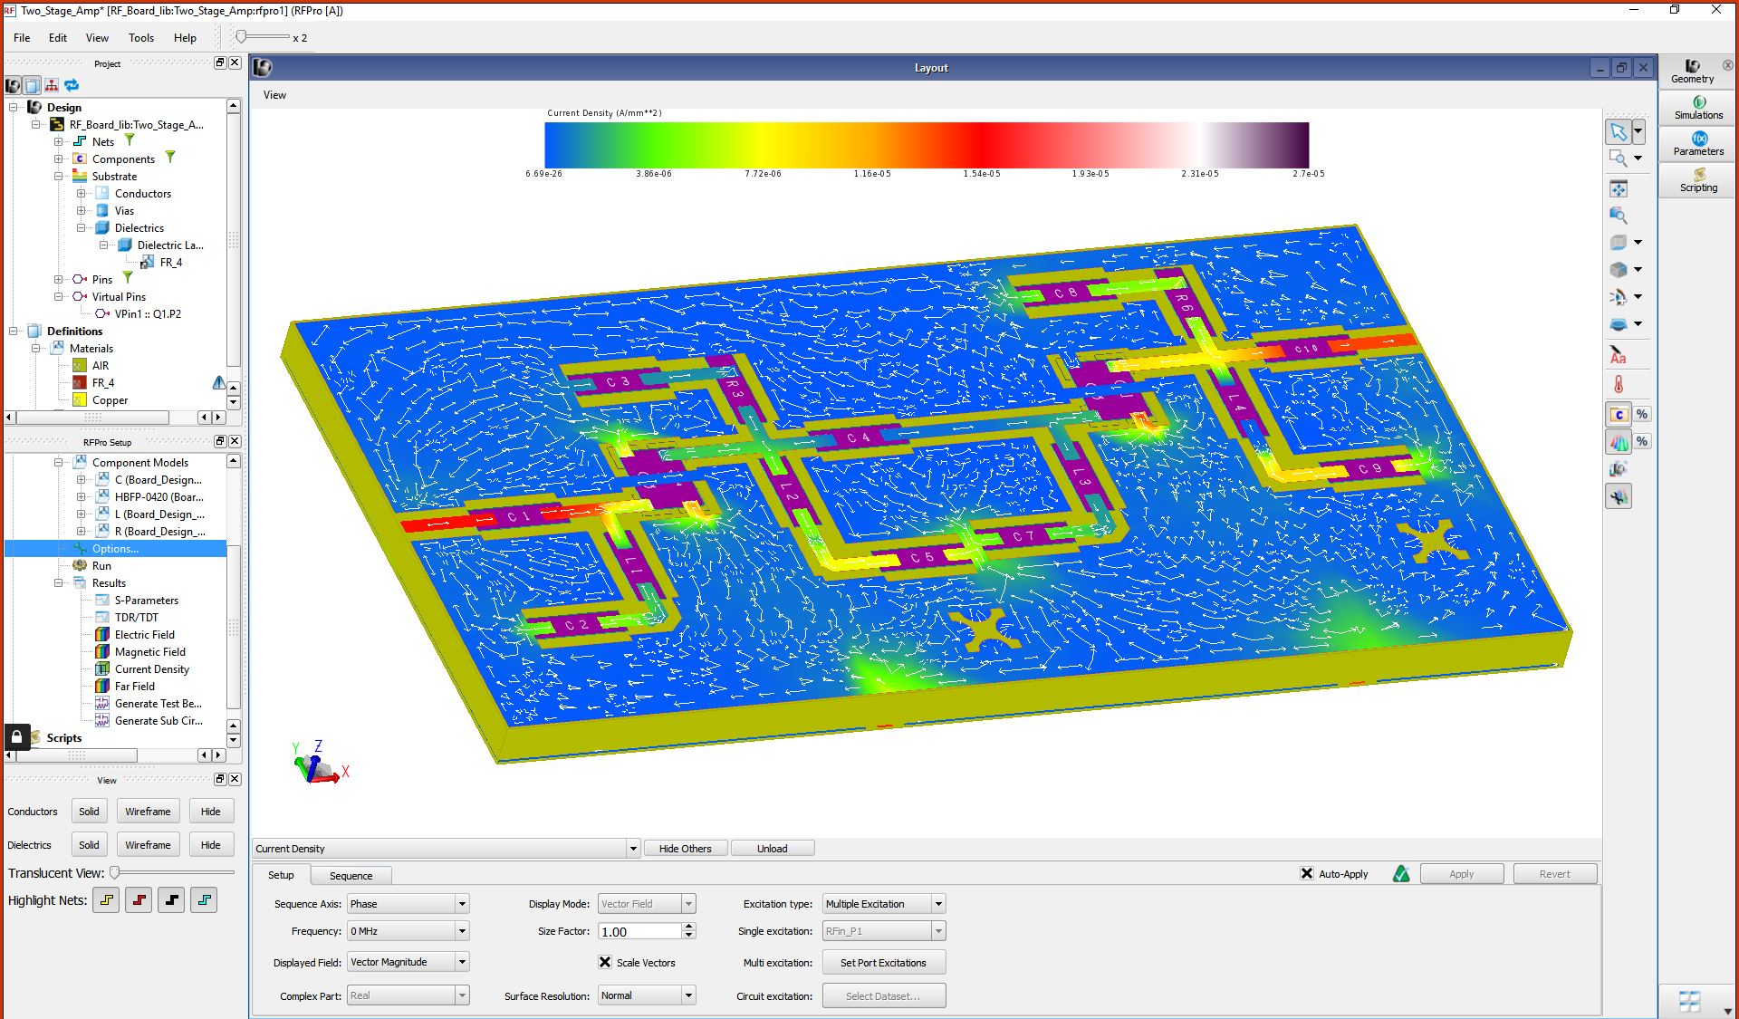Click the pan/fit view icon in Layout toolbar
This screenshot has width=1739, height=1019.
click(1619, 188)
